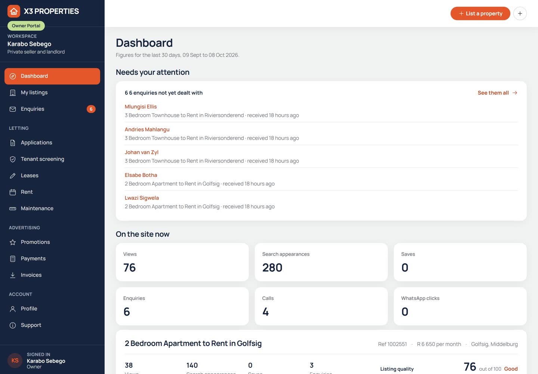538x374 pixels.
Task: Open the Promotions page
Action: coord(52,242)
